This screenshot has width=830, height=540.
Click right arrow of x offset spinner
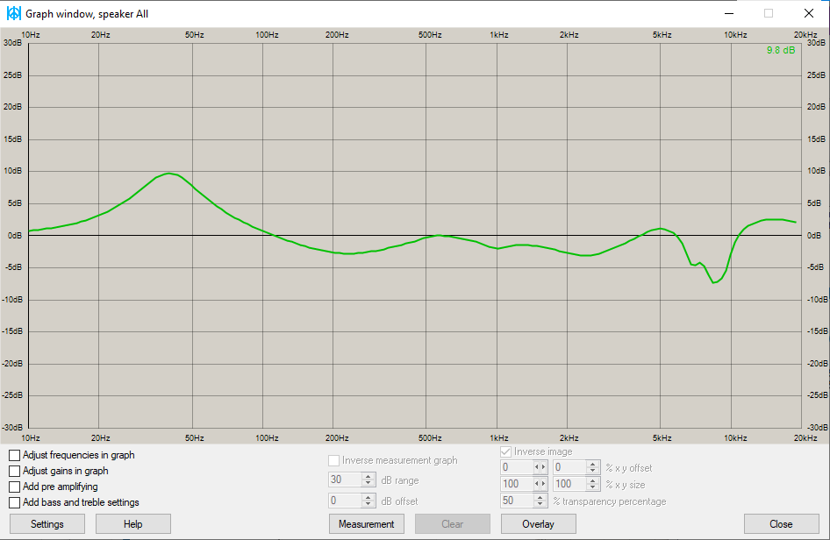pos(544,467)
